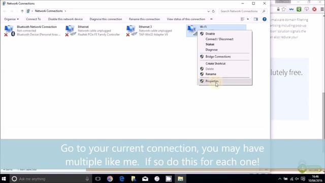Toggle the preview pane icon
The image size is (325, 183).
256,19
